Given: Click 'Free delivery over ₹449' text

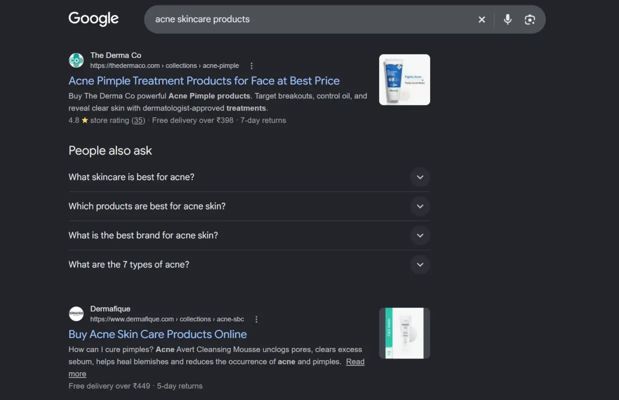Looking at the screenshot, I should [109, 386].
